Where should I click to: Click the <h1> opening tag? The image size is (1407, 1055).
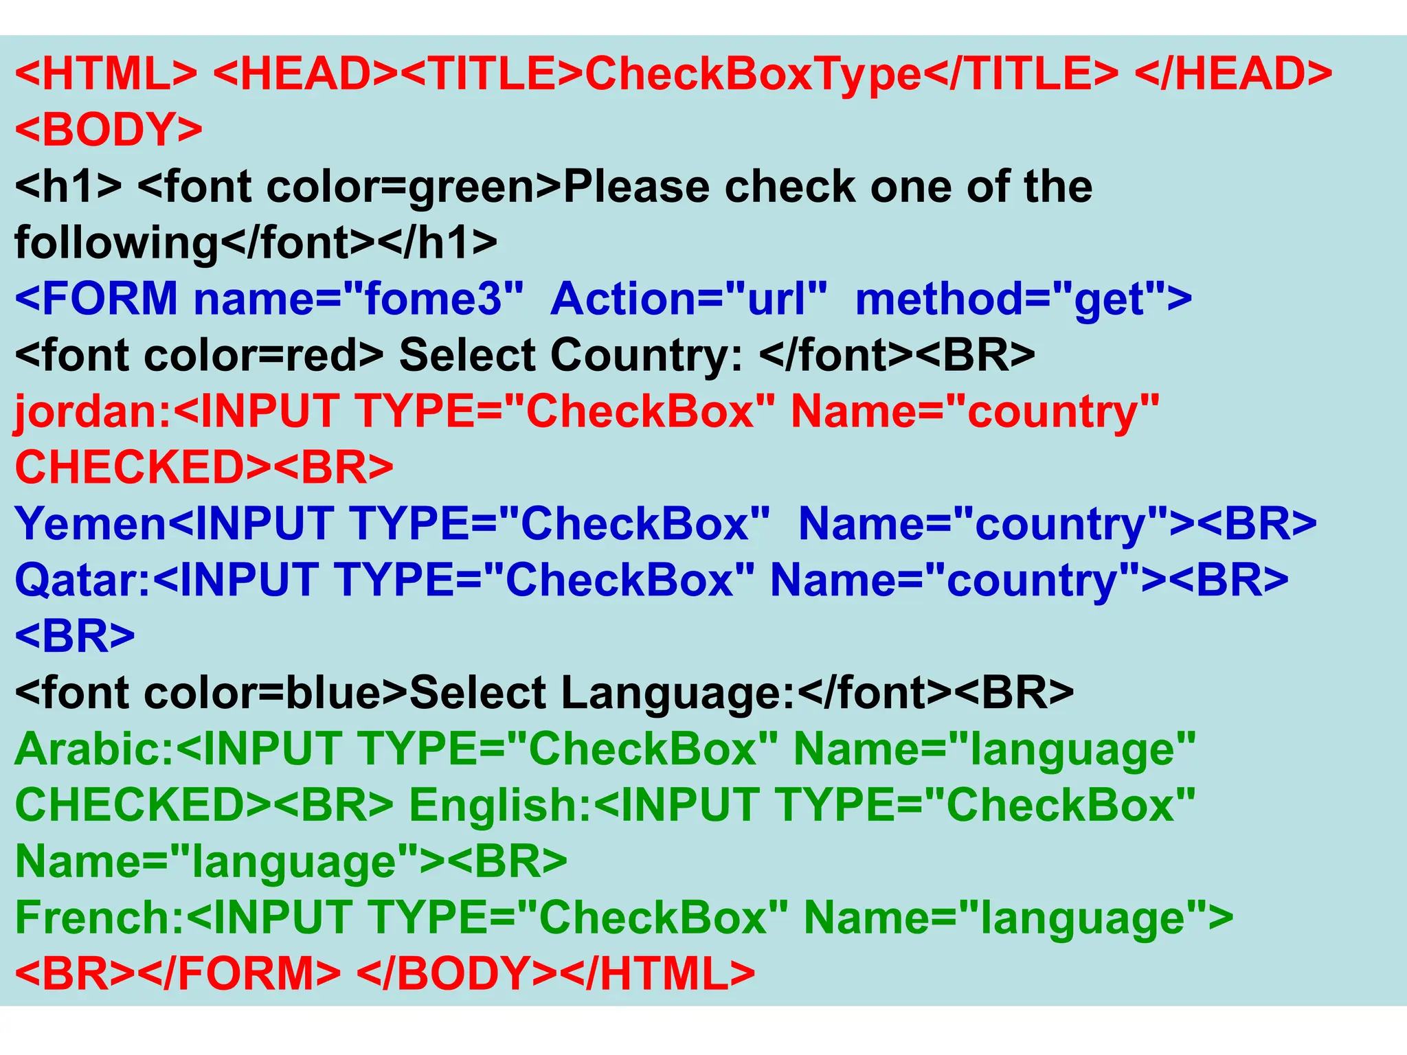pyautogui.click(x=68, y=187)
